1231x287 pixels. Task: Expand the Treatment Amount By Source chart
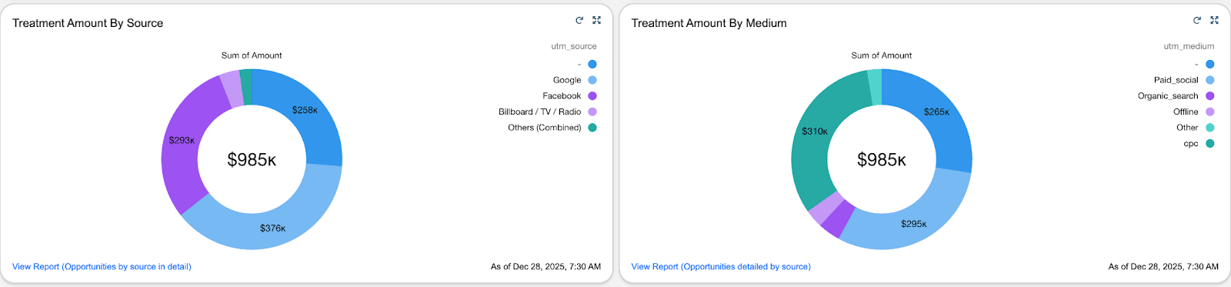pyautogui.click(x=596, y=21)
